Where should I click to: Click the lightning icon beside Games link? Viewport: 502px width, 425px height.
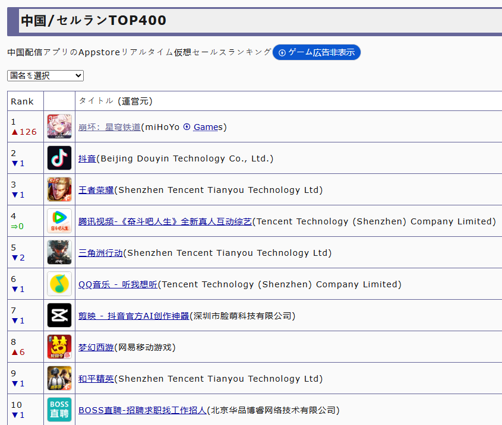pyautogui.click(x=187, y=126)
